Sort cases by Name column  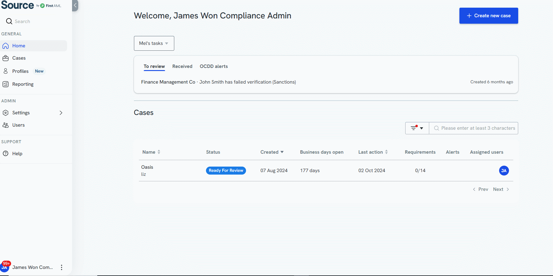coord(151,152)
